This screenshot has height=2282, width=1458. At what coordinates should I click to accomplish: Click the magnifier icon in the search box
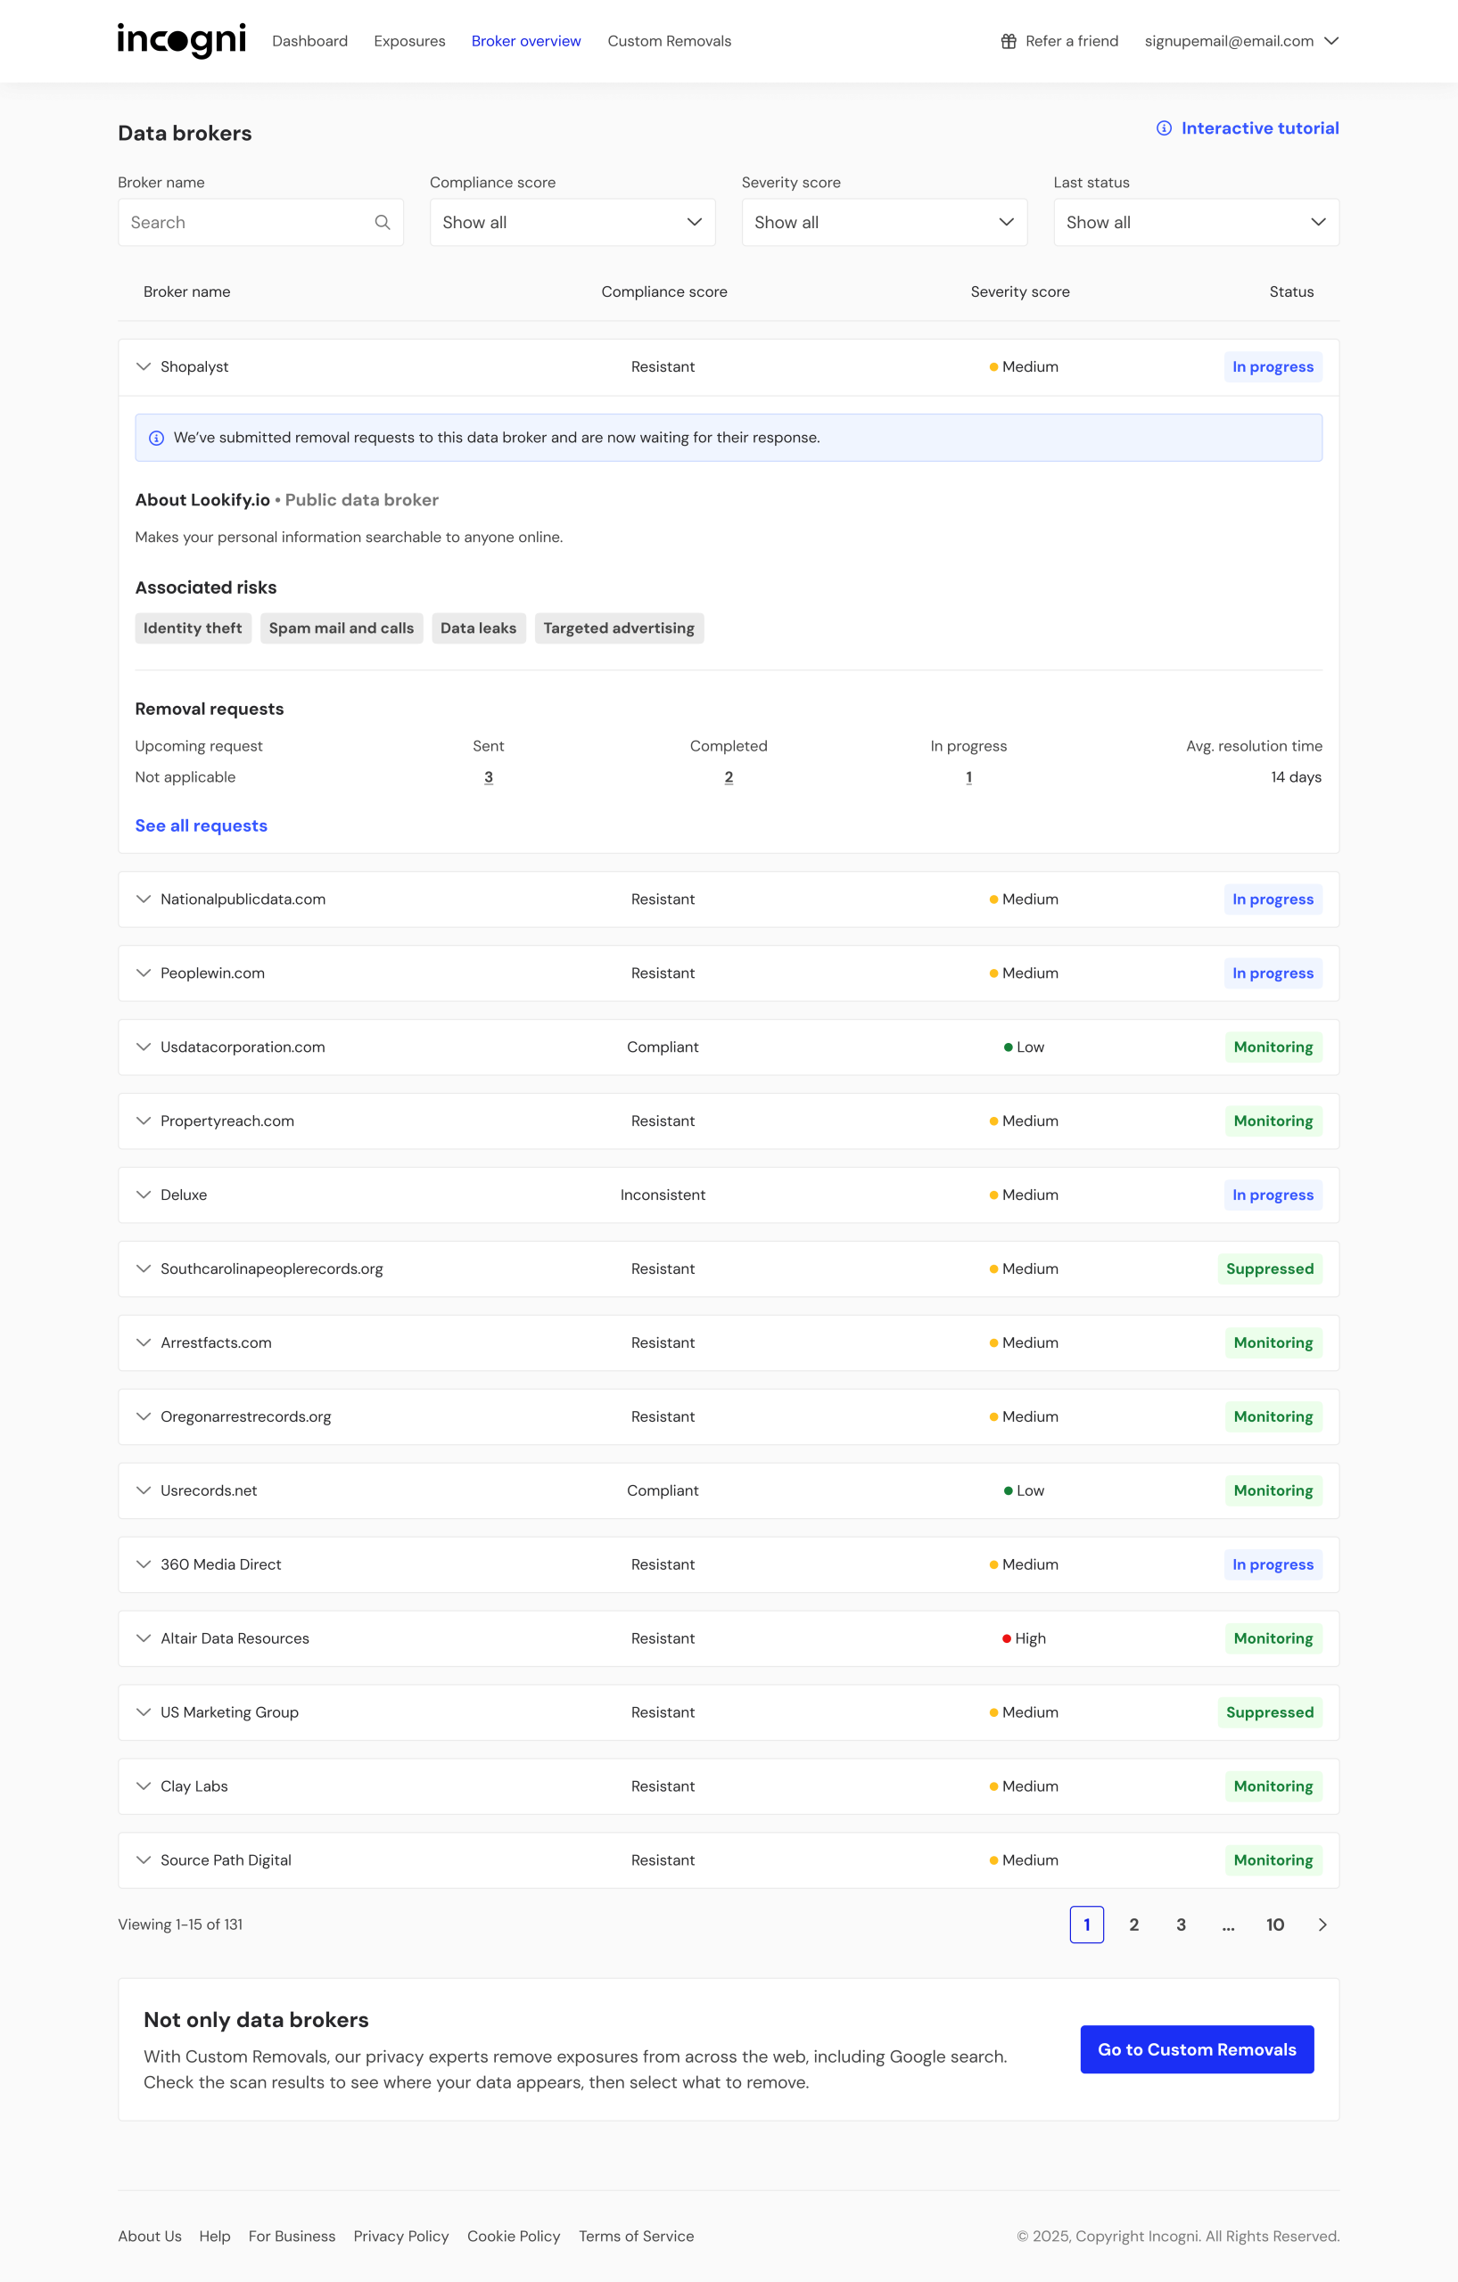(382, 222)
